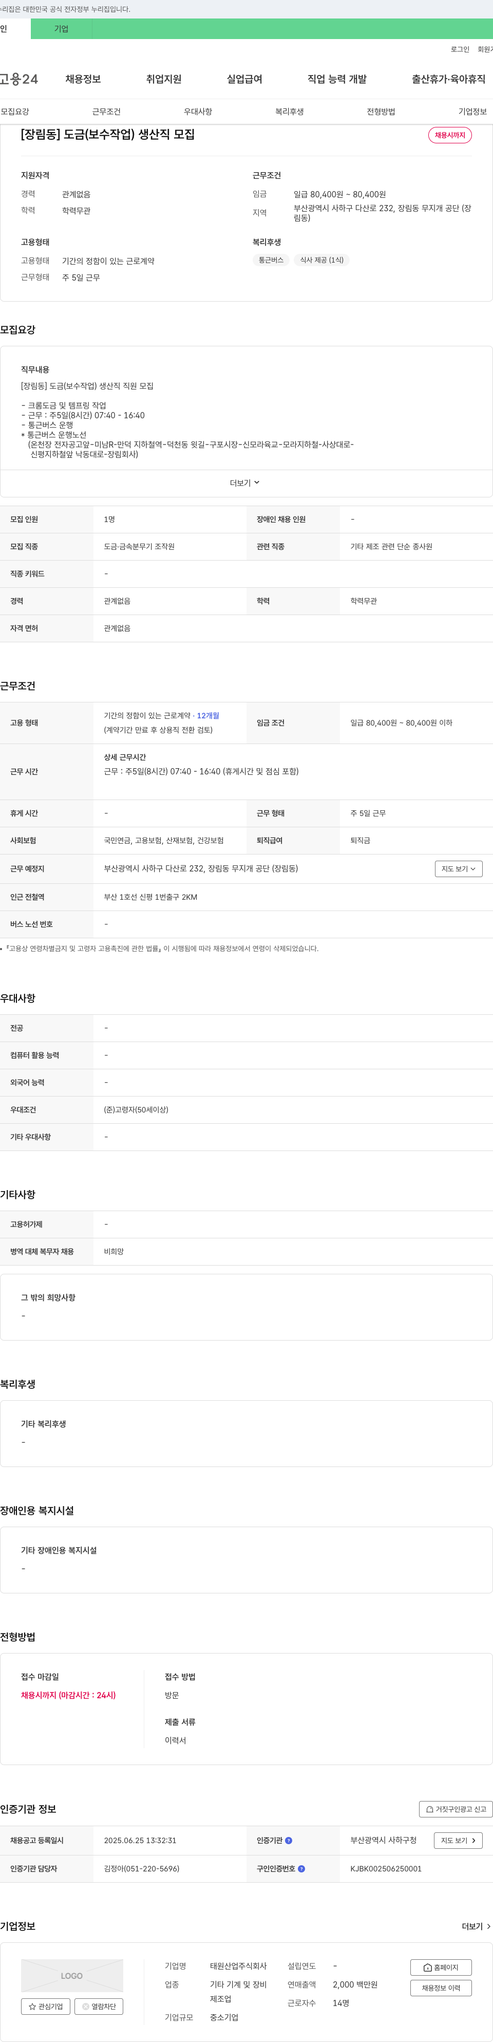The width and height of the screenshot is (493, 2042).
Task: Click the 고용24 logo
Action: 19,79
